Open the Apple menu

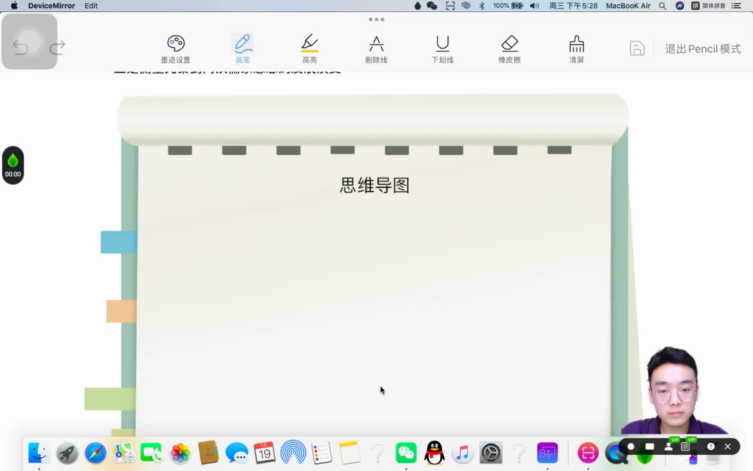[x=14, y=6]
